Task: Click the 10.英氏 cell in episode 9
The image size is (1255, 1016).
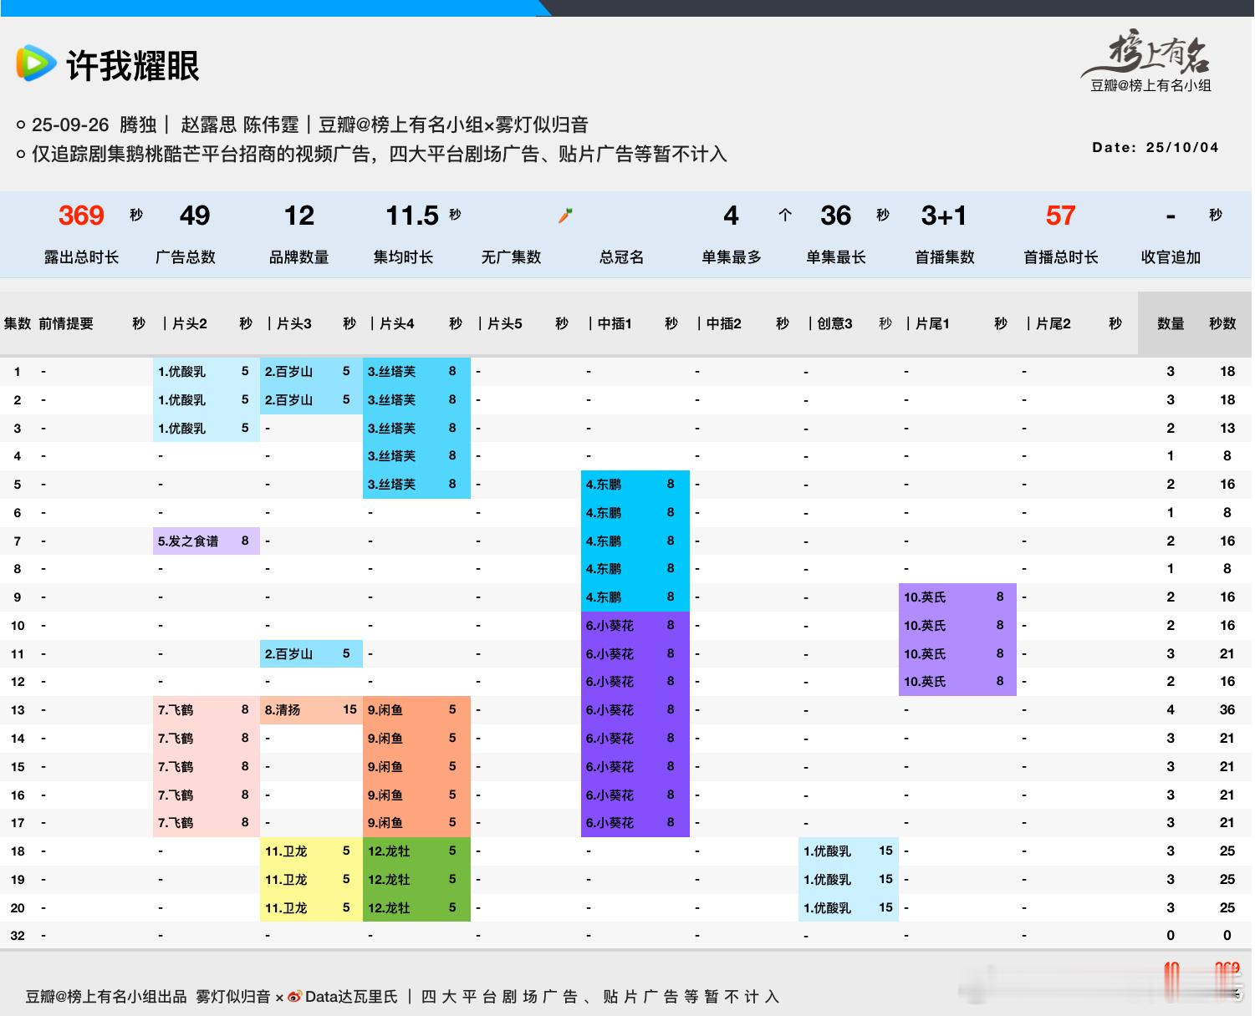Action: tap(925, 597)
